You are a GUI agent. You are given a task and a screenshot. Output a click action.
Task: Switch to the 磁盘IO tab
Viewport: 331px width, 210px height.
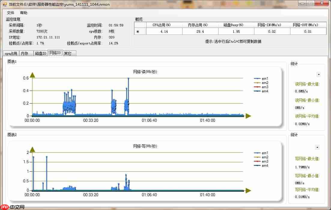(41, 53)
